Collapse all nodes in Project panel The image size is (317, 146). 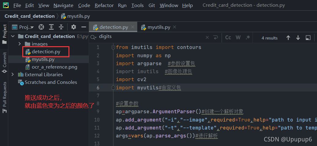coord(61,27)
